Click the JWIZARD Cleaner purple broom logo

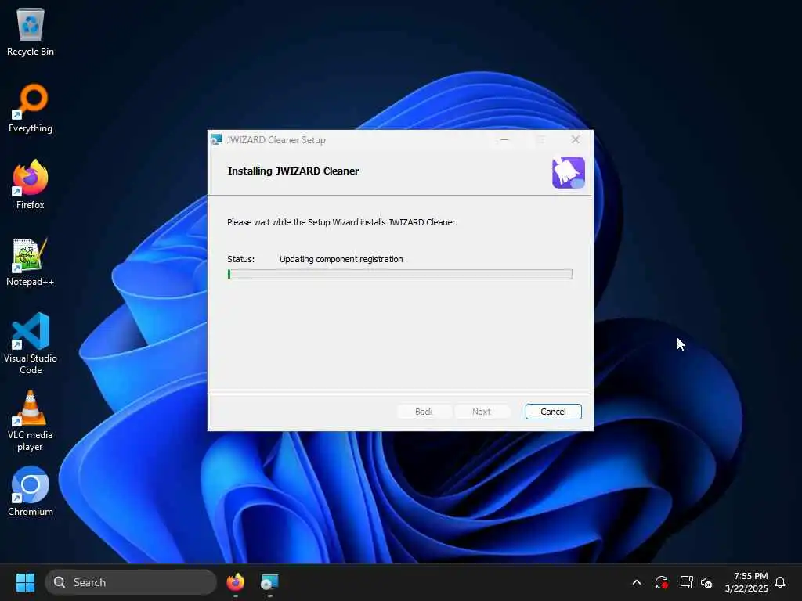coord(569,173)
